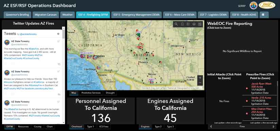Image resolution: width=280 pixels, height=131 pixels.
Task: Switch to Governor's Briefing tab
Action: [17, 15]
